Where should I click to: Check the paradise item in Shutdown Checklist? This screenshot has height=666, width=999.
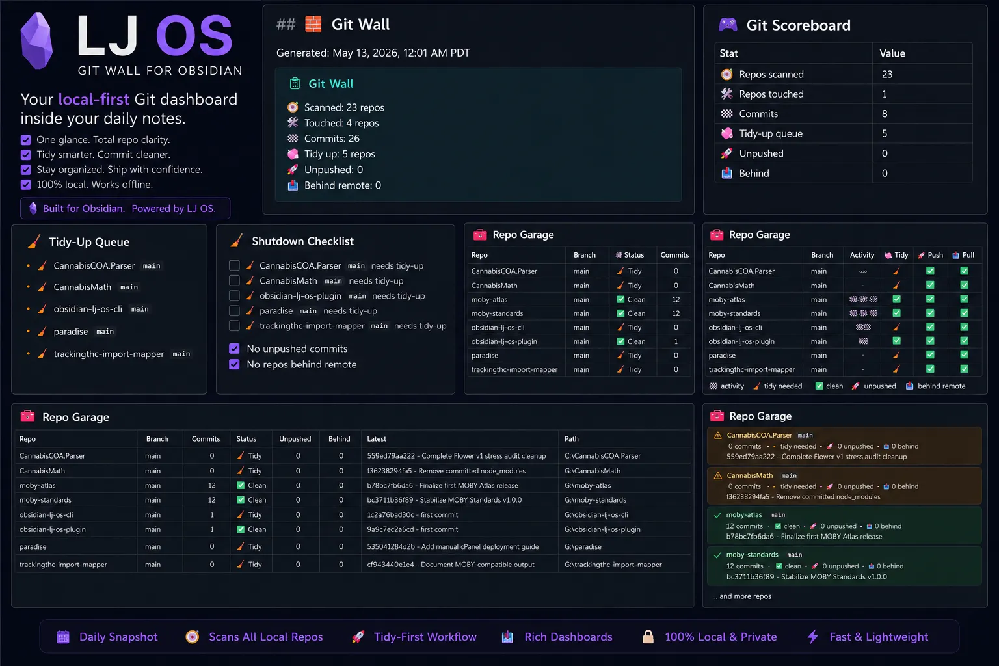pos(234,310)
